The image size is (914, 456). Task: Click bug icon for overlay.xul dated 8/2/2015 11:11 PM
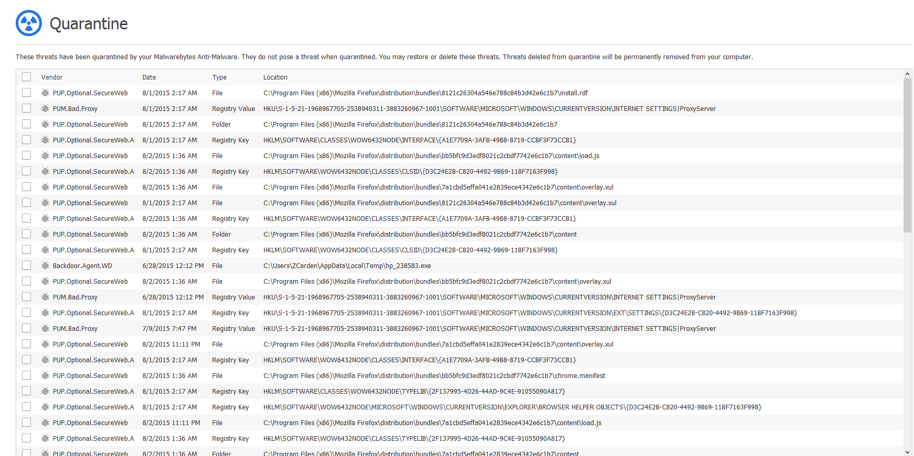[46, 344]
